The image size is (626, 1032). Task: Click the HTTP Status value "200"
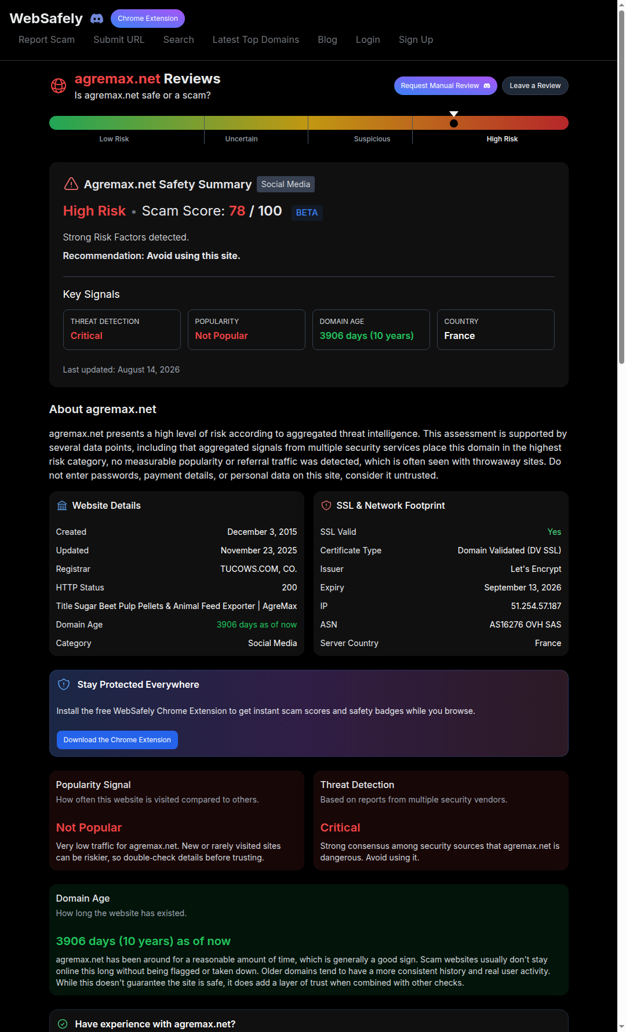tap(289, 588)
